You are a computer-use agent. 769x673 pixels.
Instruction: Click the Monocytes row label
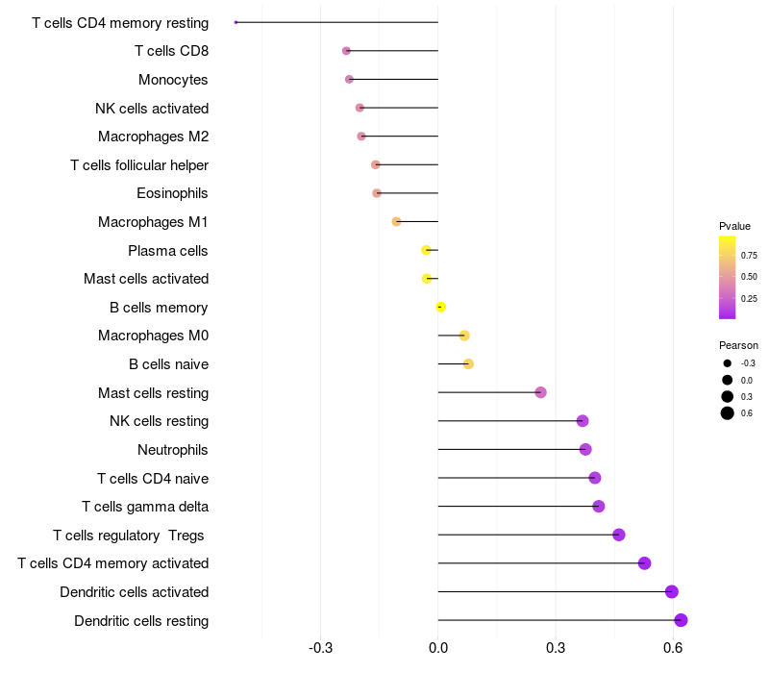click(x=173, y=80)
